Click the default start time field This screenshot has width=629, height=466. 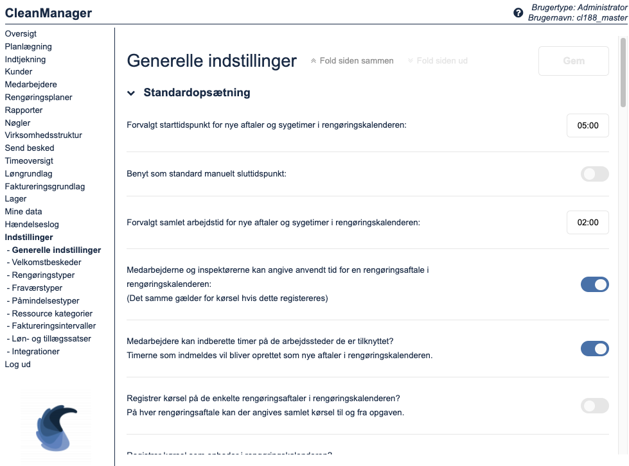[588, 126]
